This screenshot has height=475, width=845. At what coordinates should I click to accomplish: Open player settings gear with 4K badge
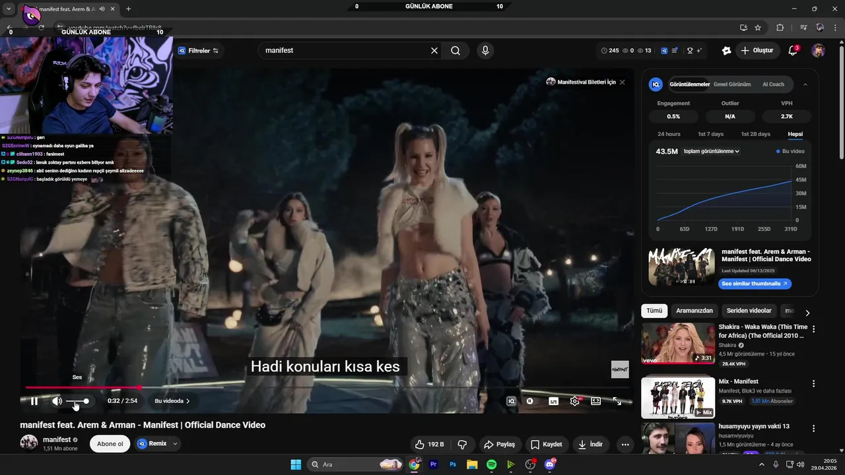pyautogui.click(x=575, y=401)
